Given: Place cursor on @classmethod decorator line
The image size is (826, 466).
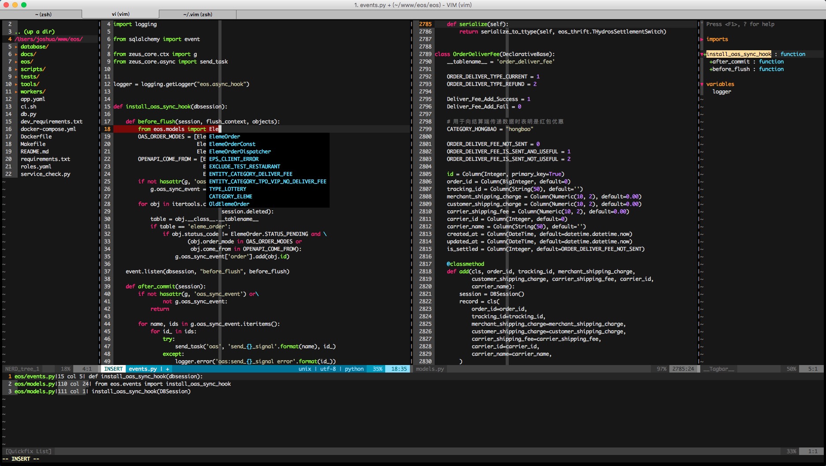Looking at the screenshot, I should tap(465, 264).
